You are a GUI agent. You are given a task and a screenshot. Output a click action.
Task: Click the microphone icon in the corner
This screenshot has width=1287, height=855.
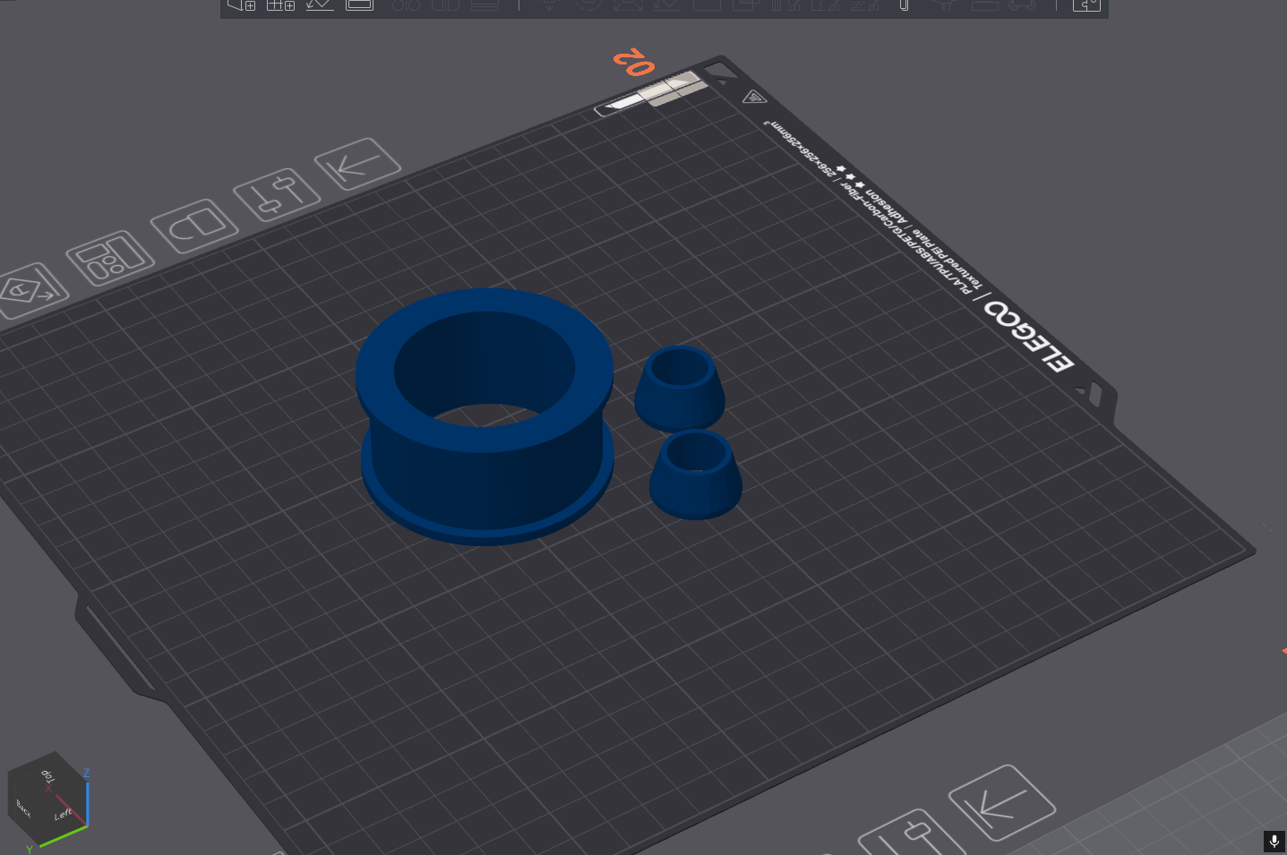1274,842
